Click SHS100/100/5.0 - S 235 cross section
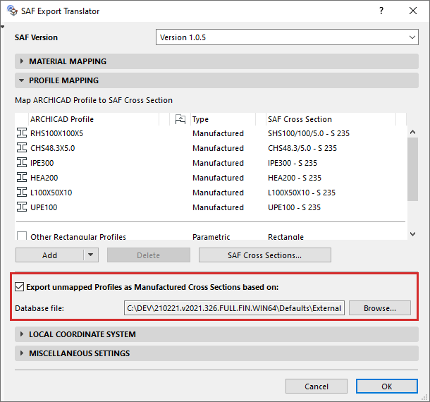Image resolution: width=430 pixels, height=402 pixels. 309,133
